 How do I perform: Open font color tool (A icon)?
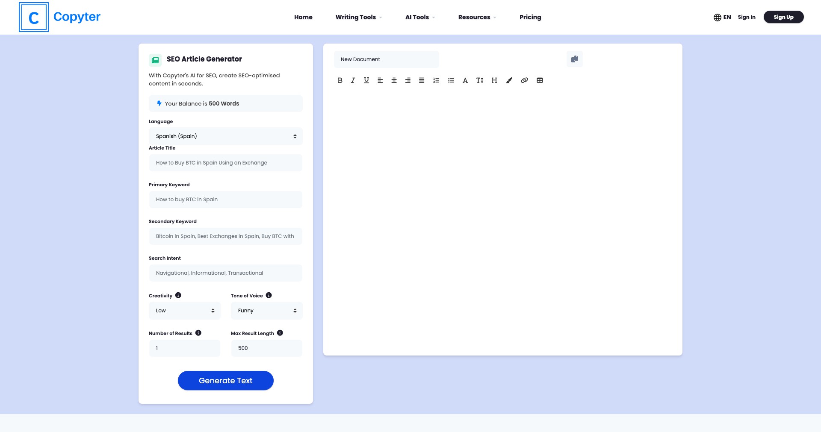(465, 80)
